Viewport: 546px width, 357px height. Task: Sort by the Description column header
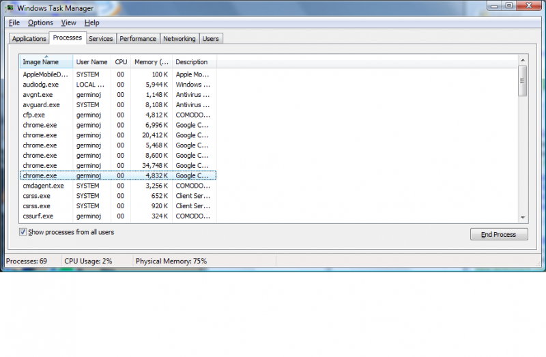195,62
